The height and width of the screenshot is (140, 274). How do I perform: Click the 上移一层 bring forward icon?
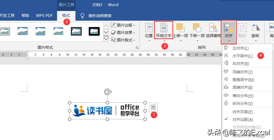(181, 28)
